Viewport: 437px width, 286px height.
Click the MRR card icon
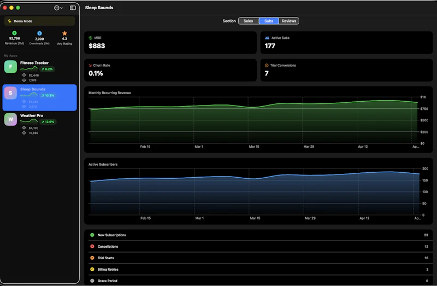tap(90, 38)
